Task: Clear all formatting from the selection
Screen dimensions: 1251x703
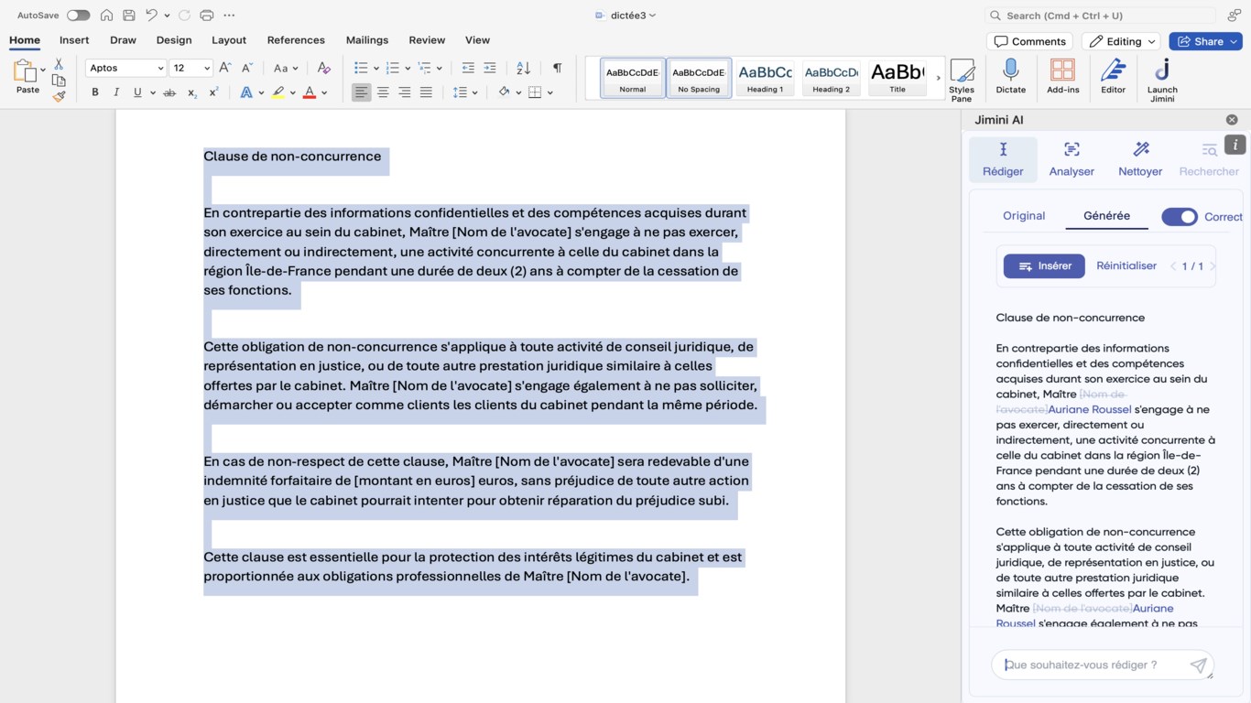Action: click(x=323, y=68)
